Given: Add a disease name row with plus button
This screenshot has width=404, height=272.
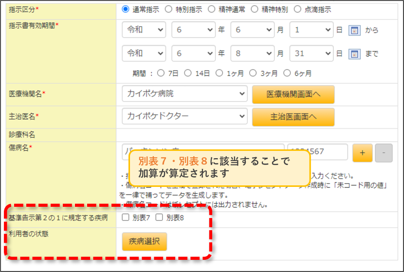Looking at the screenshot, I should (x=362, y=153).
